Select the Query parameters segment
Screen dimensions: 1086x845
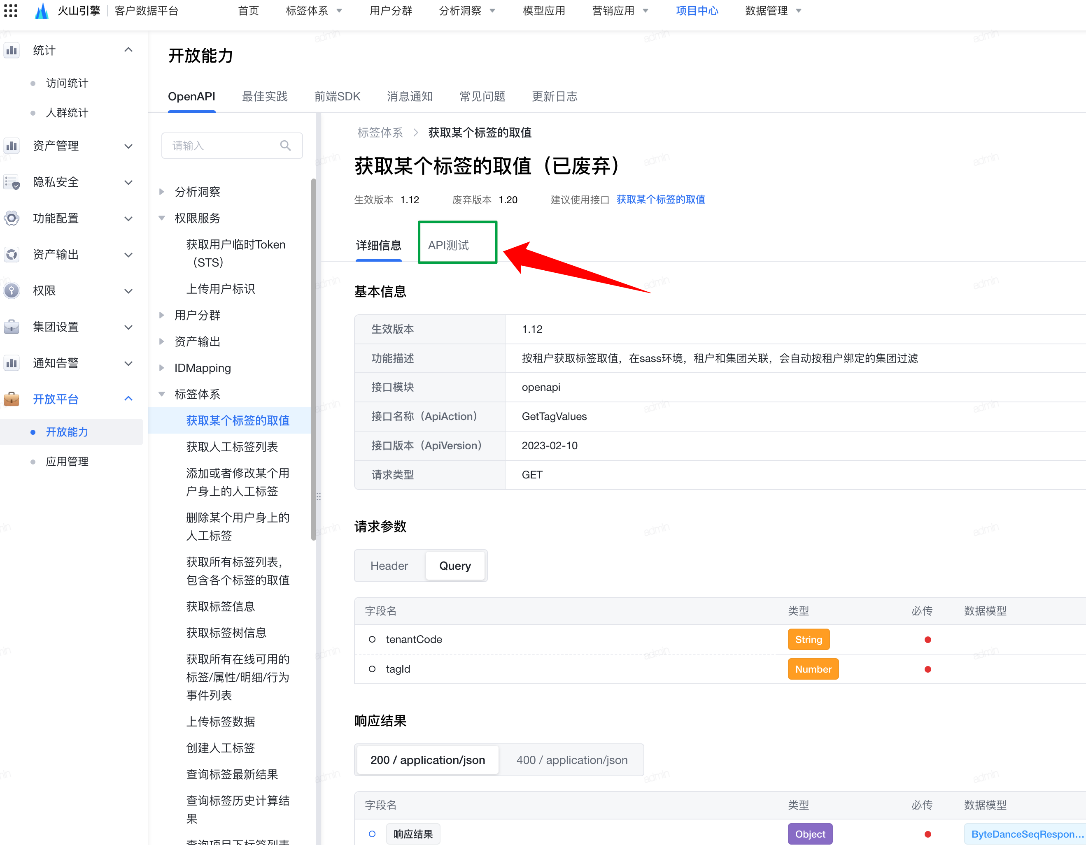(x=455, y=566)
